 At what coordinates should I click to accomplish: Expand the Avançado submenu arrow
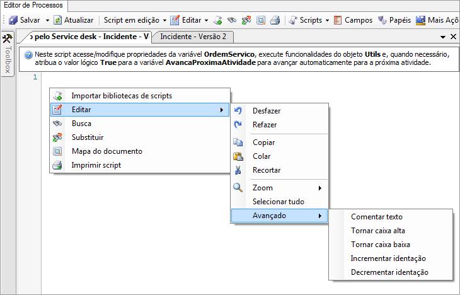pyautogui.click(x=320, y=216)
